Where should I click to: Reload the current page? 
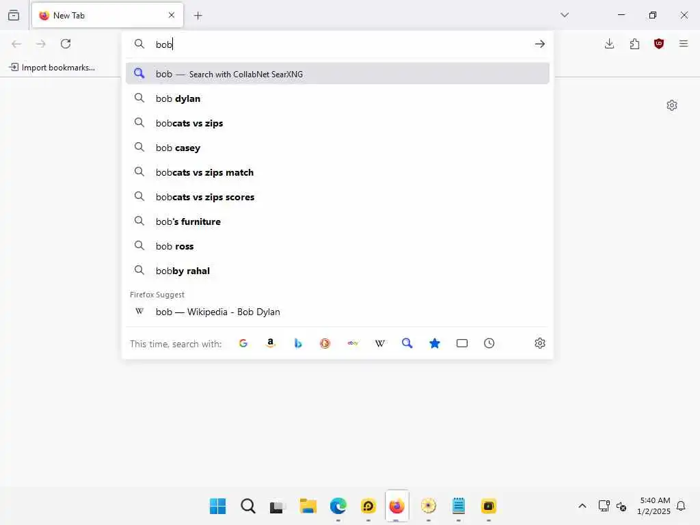pyautogui.click(x=66, y=44)
